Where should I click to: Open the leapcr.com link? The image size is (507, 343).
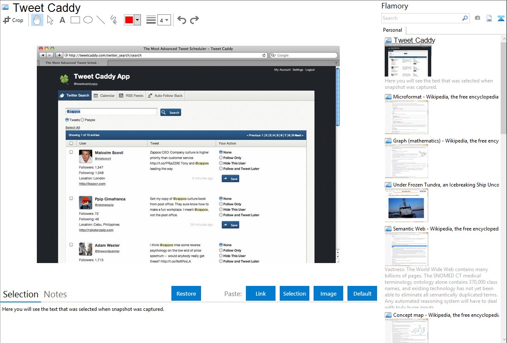pyautogui.click(x=92, y=184)
